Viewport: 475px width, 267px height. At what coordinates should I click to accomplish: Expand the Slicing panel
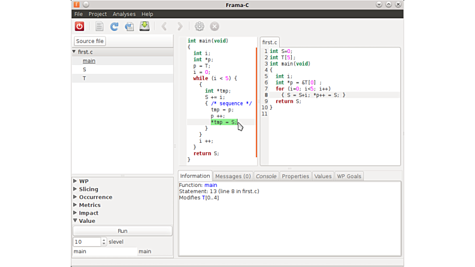[75, 189]
